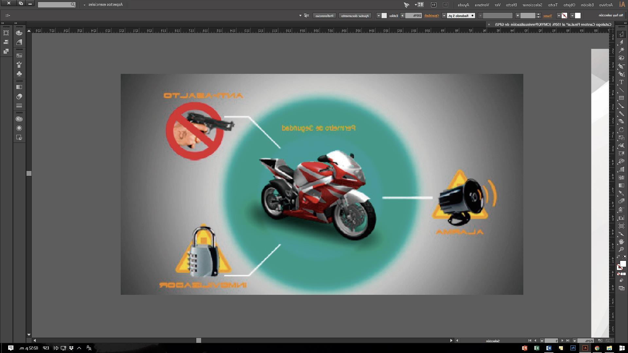Open the Symbols panel club icon
The width and height of the screenshot is (628, 353).
click(19, 74)
